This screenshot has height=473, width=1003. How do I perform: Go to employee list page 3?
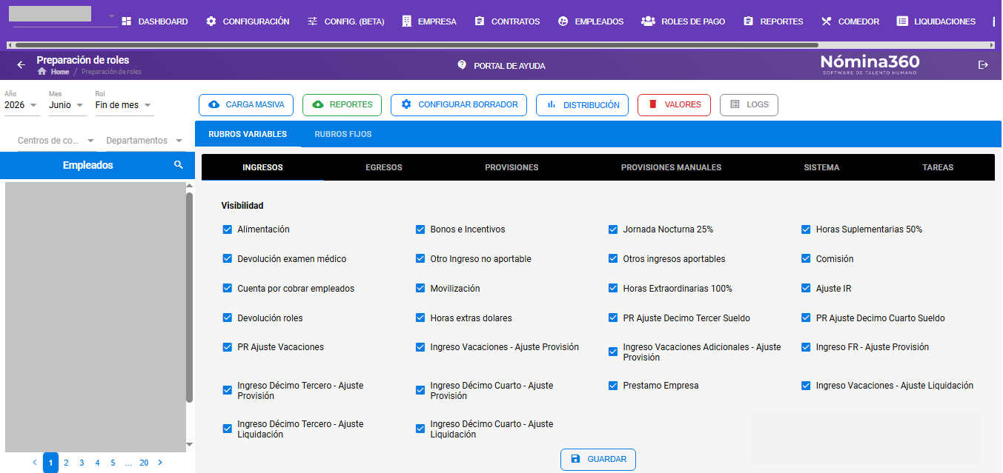82,463
